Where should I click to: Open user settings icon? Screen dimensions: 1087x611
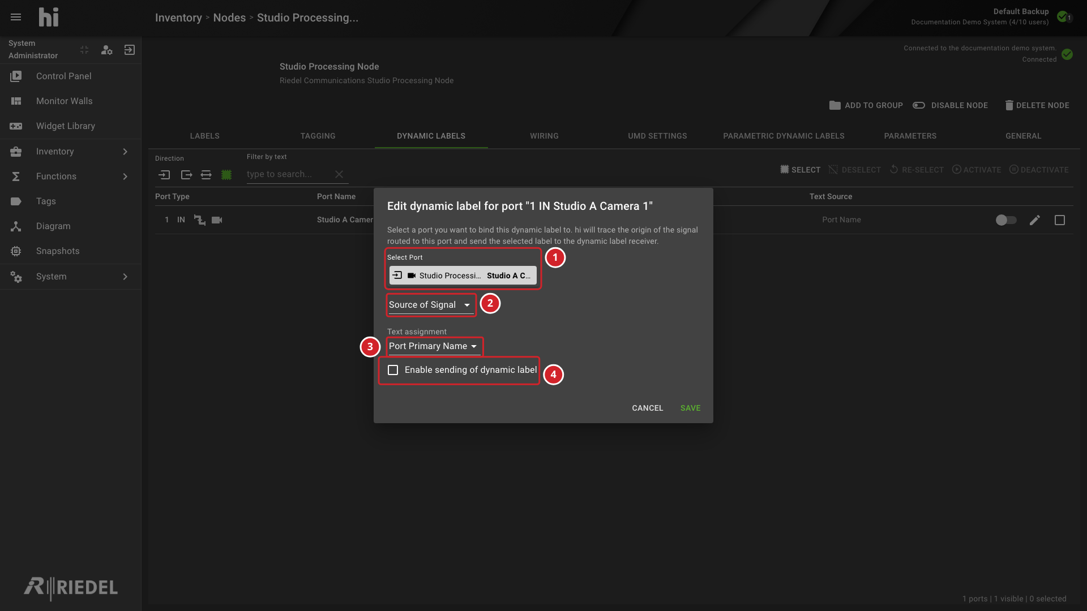pos(106,50)
